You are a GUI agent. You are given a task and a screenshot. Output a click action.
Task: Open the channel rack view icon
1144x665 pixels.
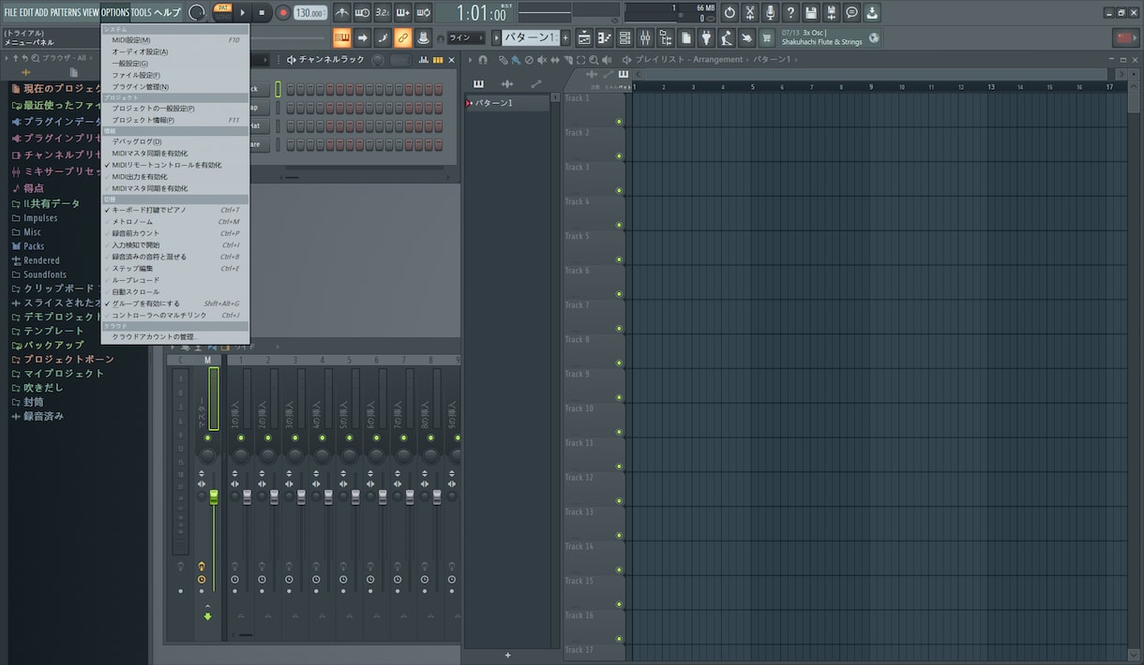[625, 37]
